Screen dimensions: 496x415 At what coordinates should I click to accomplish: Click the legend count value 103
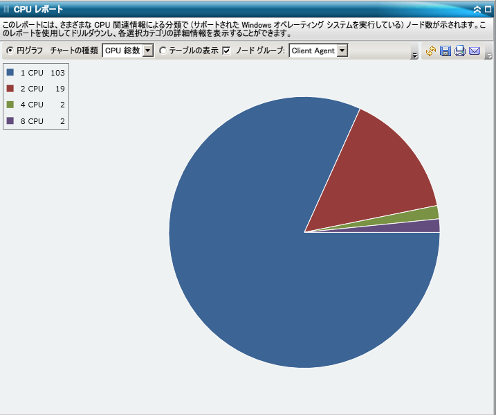[x=57, y=73]
